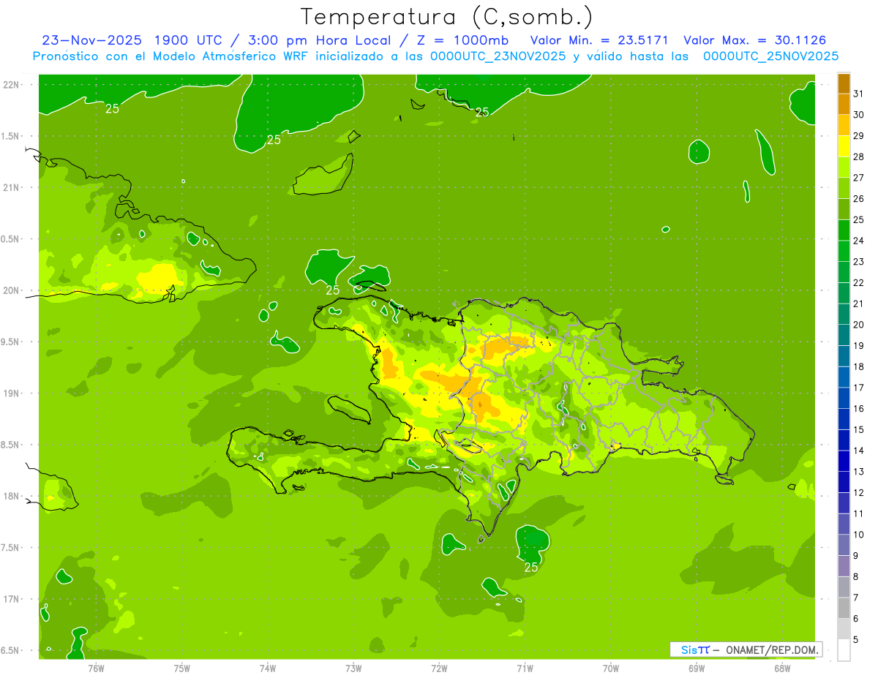Click the '25' contour label south of Hispaniola
The image size is (878, 678).
(x=532, y=567)
